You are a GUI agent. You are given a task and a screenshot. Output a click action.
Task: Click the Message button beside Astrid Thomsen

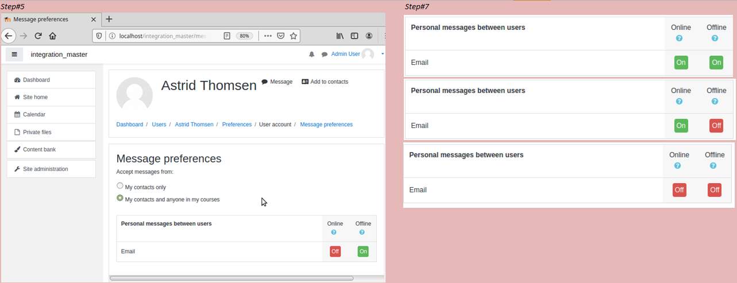(277, 82)
